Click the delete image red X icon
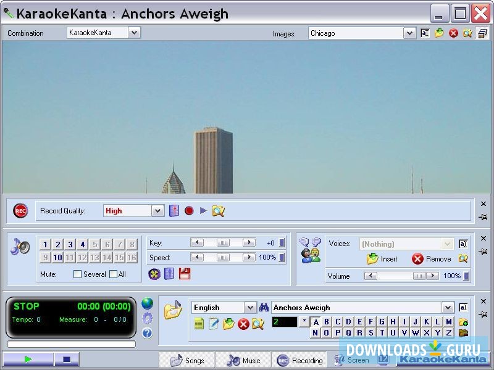 pos(452,34)
